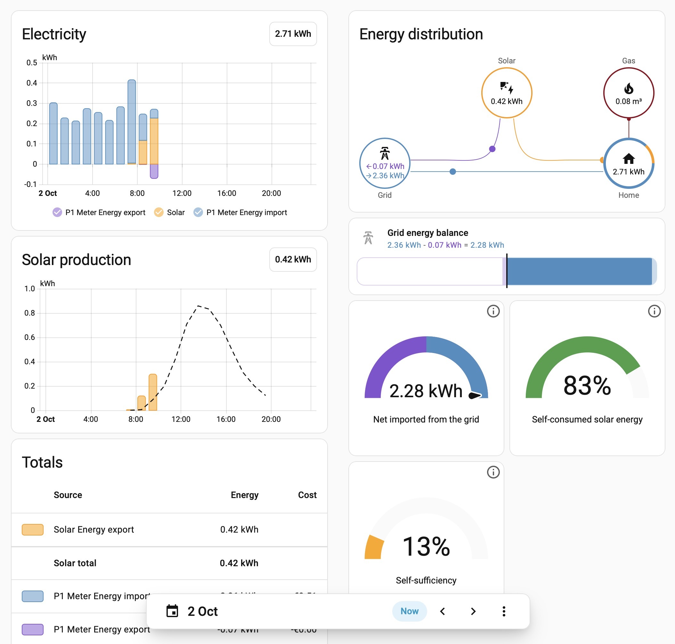The width and height of the screenshot is (675, 644).
Task: Click the 83% self-consumed gauge
Action: point(587,367)
